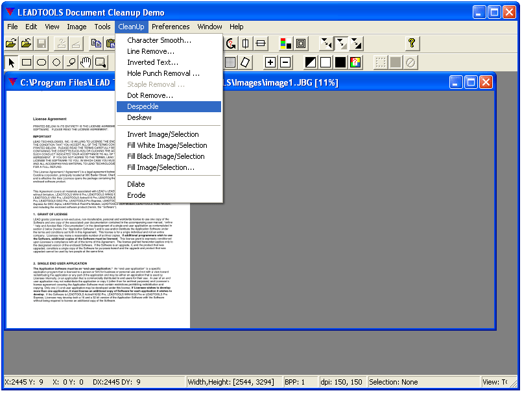Click the Width,Height status bar text
The height and width of the screenshot is (393, 522).
pyautogui.click(x=231, y=382)
